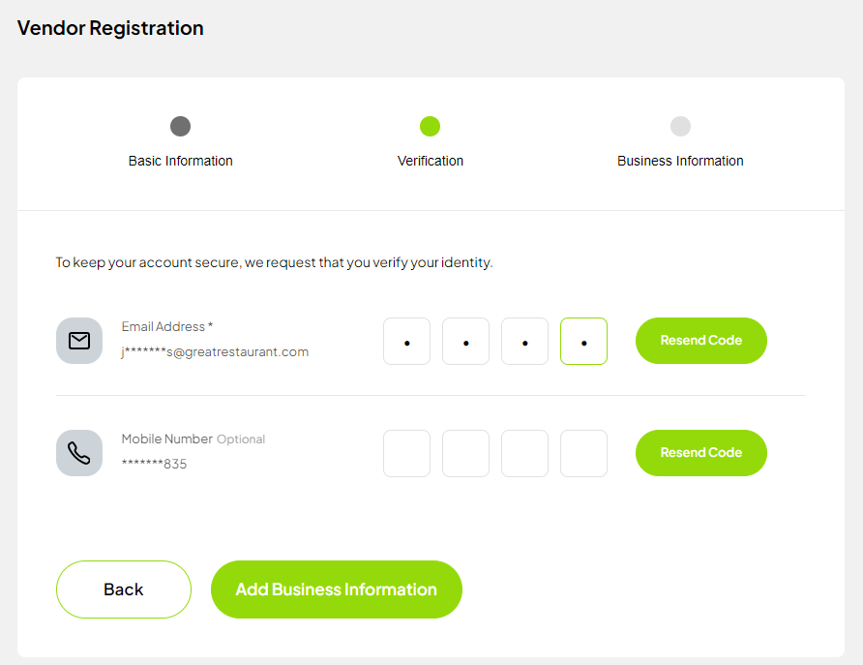The image size is (863, 665).
Task: Focus the third mobile code digit box
Action: pyautogui.click(x=524, y=454)
